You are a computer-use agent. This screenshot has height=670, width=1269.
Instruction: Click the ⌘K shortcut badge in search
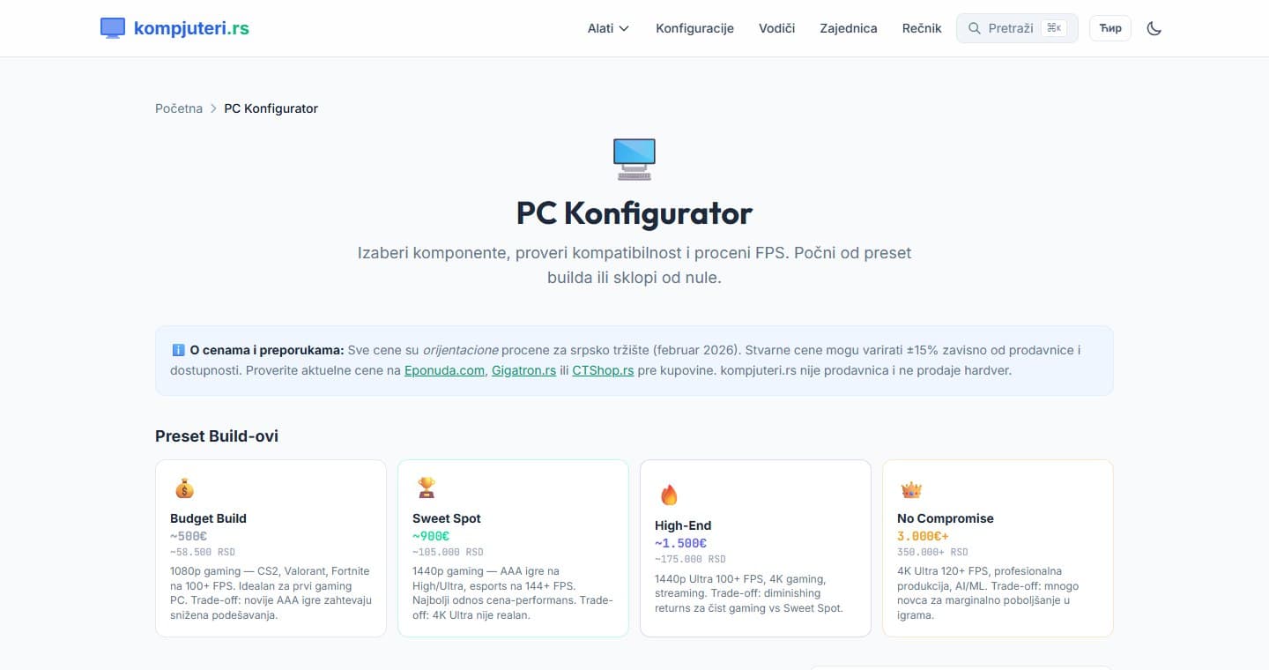coord(1054,28)
